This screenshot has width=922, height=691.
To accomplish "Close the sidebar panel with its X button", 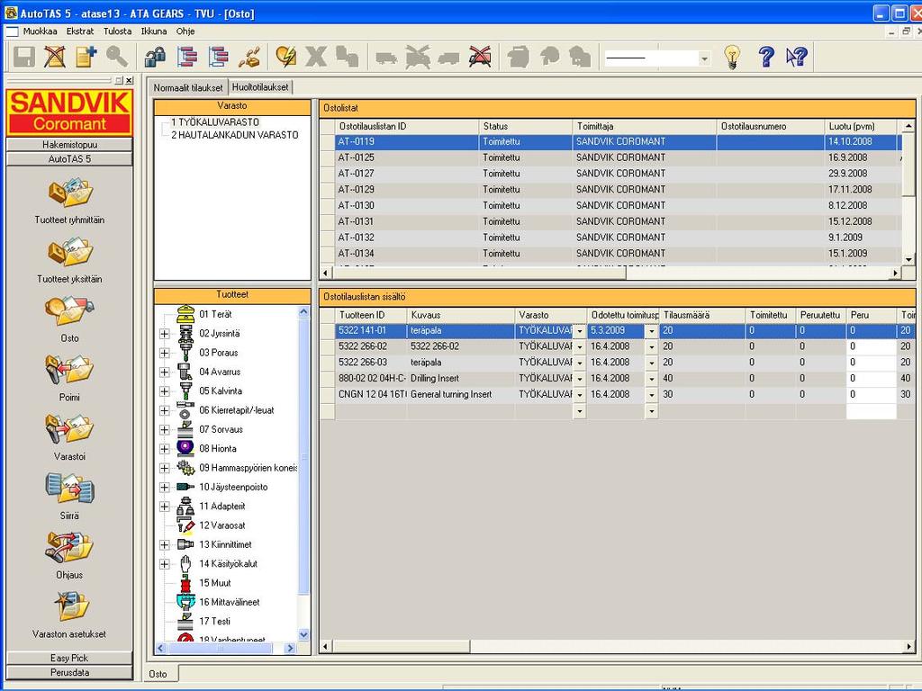I will click(130, 80).
